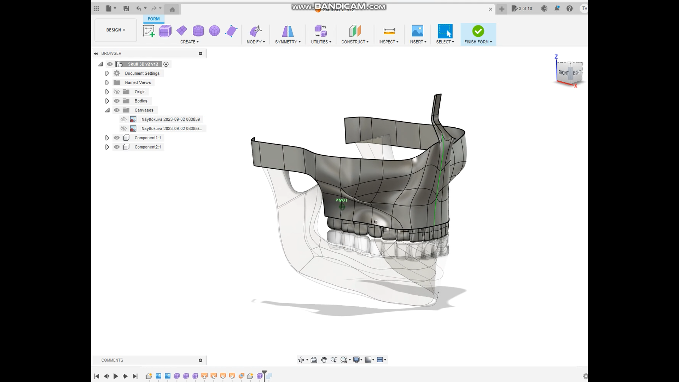679x382 pixels.
Task: Select the Box primitive tool
Action: pos(166,31)
